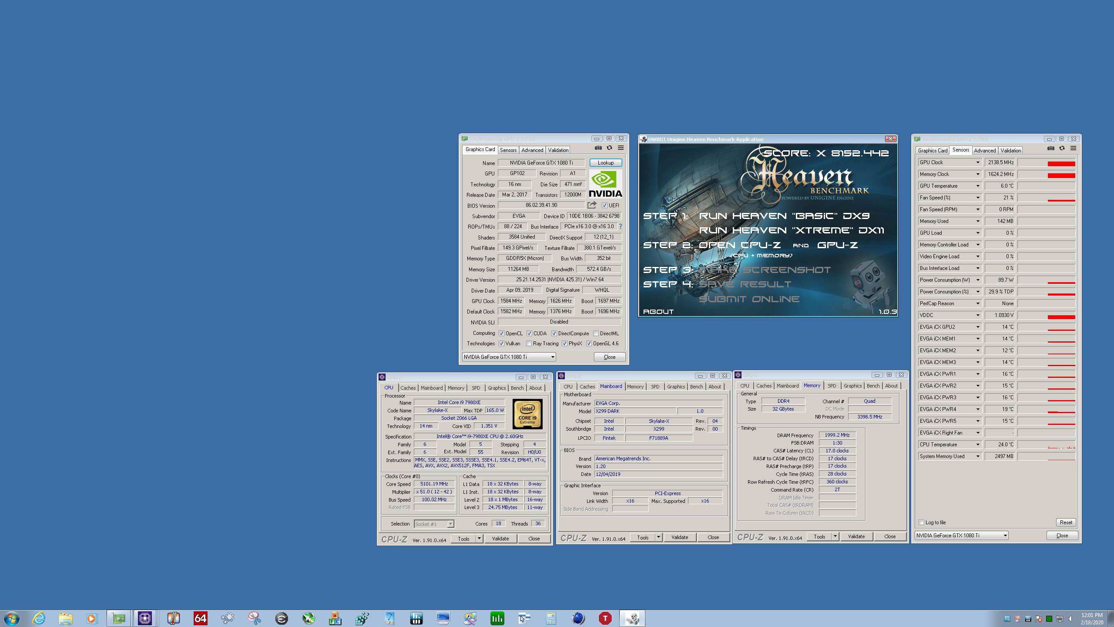Toggle the CUDA checkbox
Image resolution: width=1114 pixels, height=627 pixels.
click(x=530, y=334)
